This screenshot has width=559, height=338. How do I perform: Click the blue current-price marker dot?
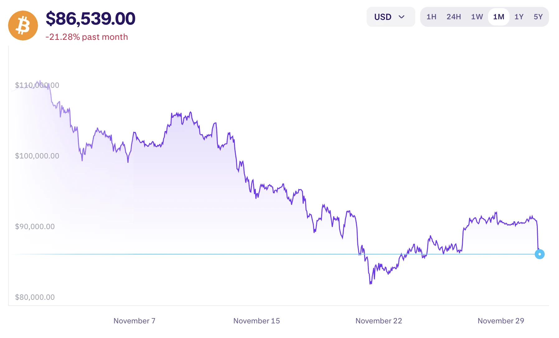pyautogui.click(x=540, y=254)
